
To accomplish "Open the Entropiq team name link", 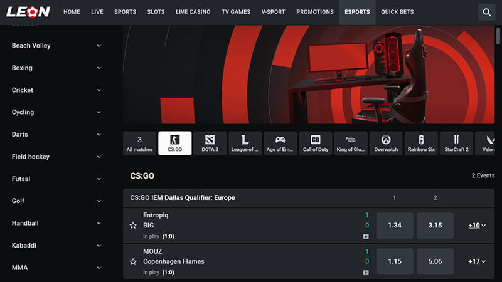I will pos(156,215).
